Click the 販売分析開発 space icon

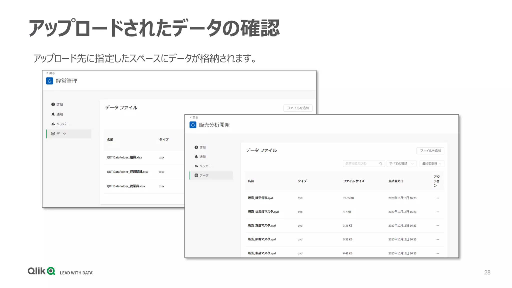coord(193,125)
